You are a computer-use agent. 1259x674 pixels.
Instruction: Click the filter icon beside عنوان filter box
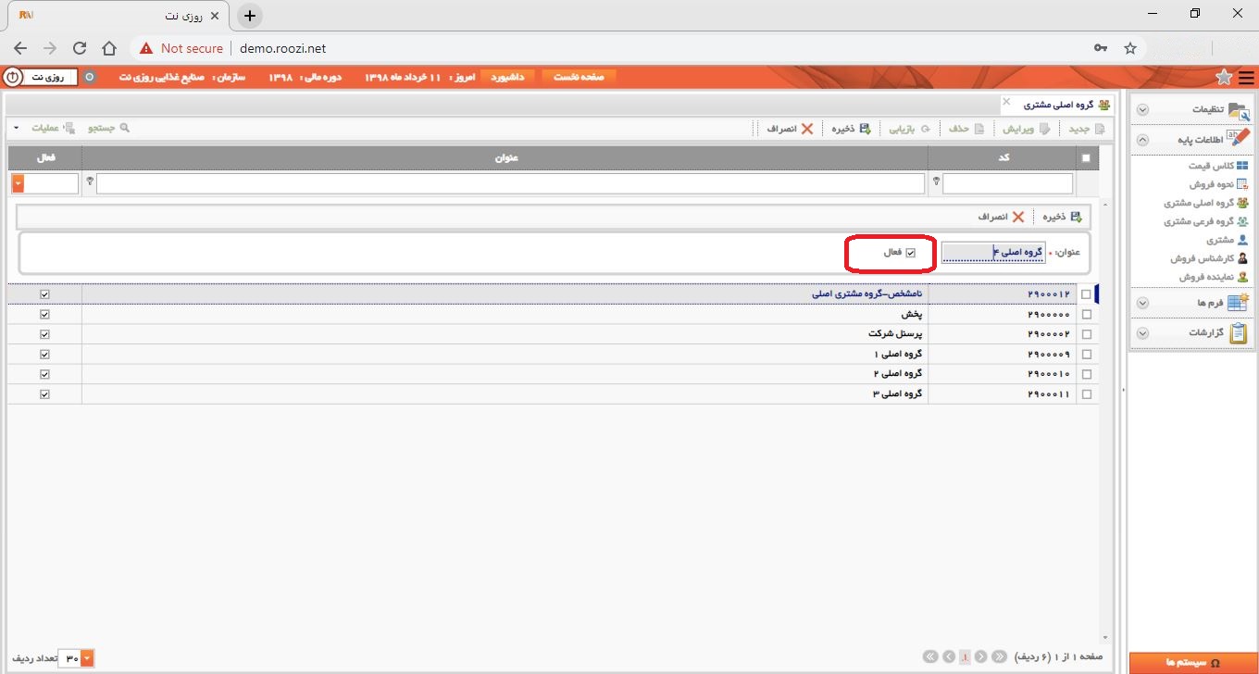[x=89, y=182]
